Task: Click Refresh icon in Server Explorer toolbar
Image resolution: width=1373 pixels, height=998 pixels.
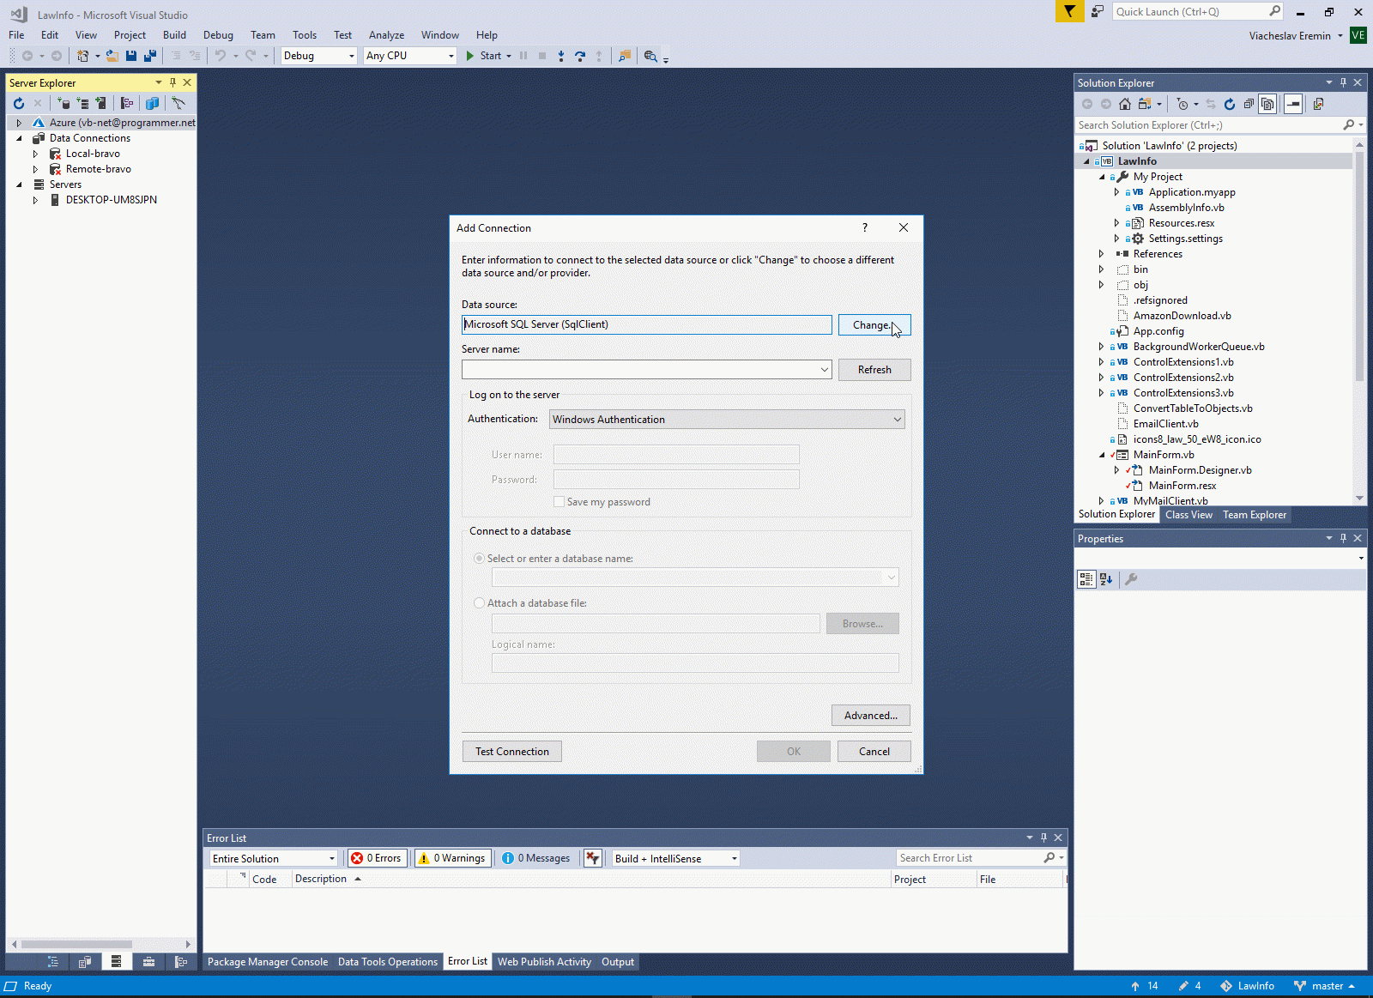Action: click(19, 103)
